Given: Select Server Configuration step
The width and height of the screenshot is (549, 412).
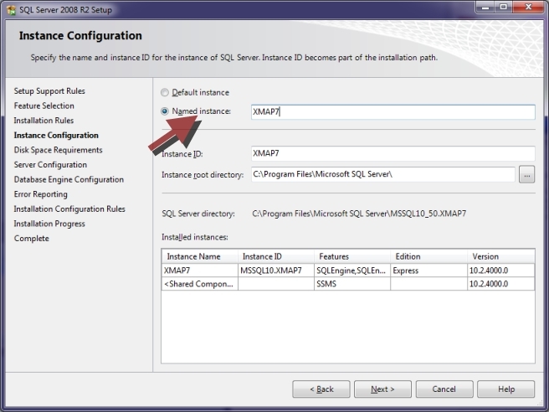Looking at the screenshot, I should pyautogui.click(x=50, y=165).
